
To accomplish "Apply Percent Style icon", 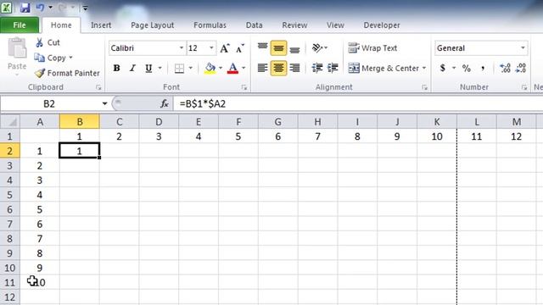I will coord(466,68).
